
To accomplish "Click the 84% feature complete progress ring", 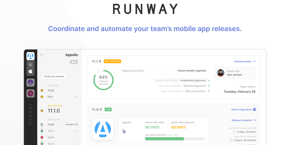I will [x=103, y=80].
